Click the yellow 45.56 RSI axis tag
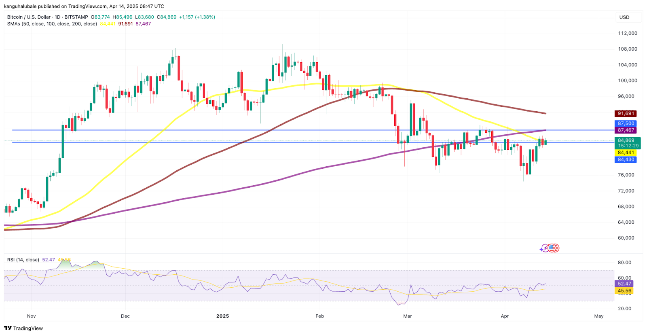Viewport: 647px width, 335px height. pos(624,291)
